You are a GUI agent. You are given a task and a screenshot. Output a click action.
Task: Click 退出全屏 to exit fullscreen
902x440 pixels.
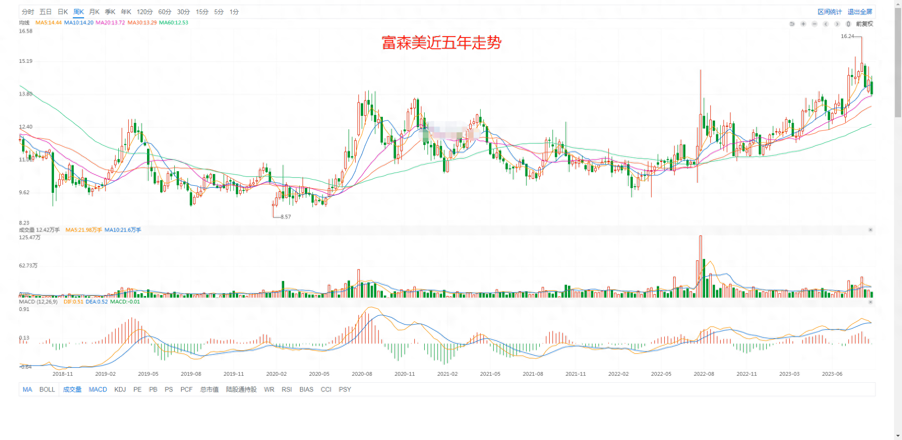(x=860, y=12)
